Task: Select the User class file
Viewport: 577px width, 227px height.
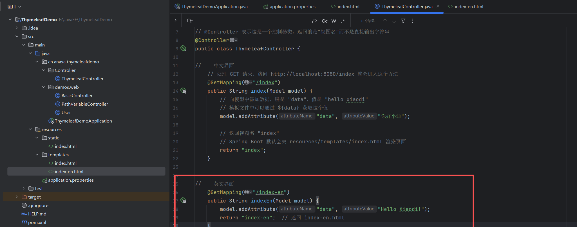Action: click(x=63, y=112)
